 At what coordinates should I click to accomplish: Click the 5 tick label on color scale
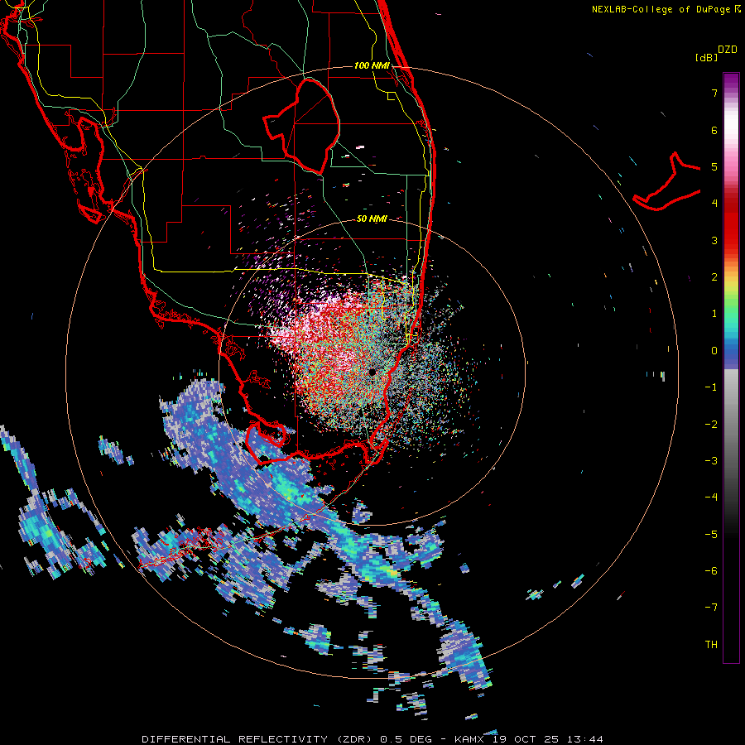click(714, 166)
